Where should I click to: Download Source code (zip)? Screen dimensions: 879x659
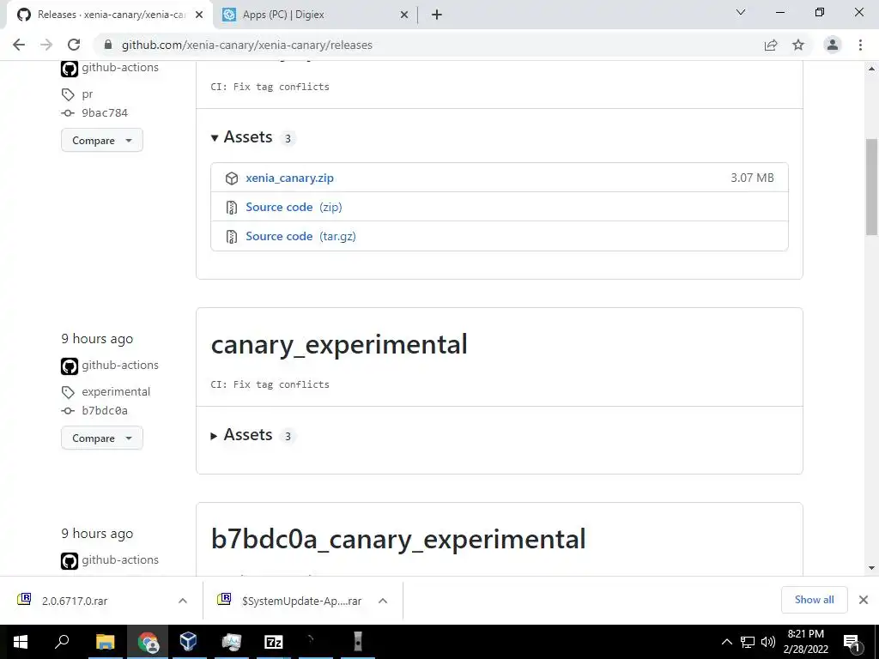(294, 207)
